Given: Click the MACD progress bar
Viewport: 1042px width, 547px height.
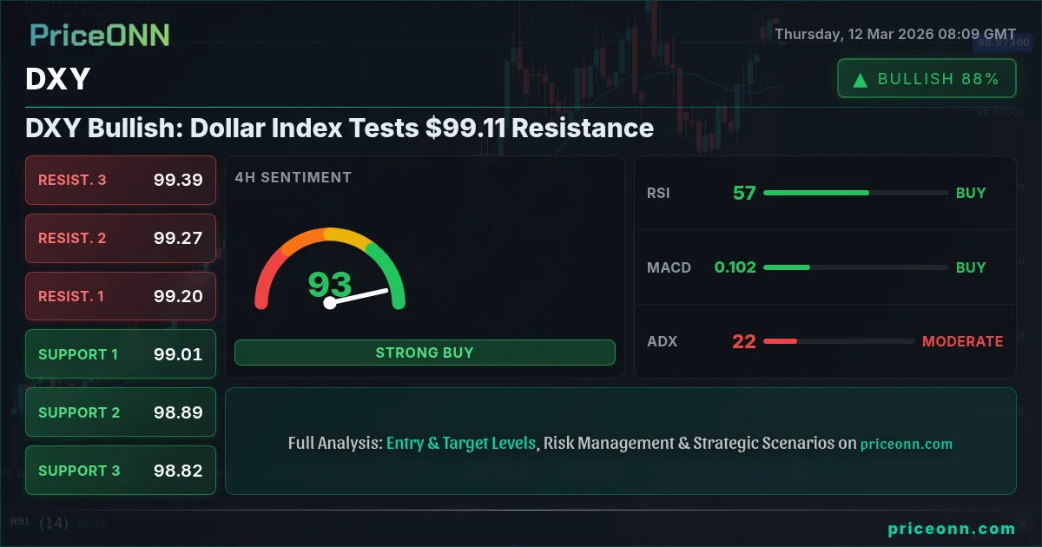Looking at the screenshot, I should tap(855, 267).
